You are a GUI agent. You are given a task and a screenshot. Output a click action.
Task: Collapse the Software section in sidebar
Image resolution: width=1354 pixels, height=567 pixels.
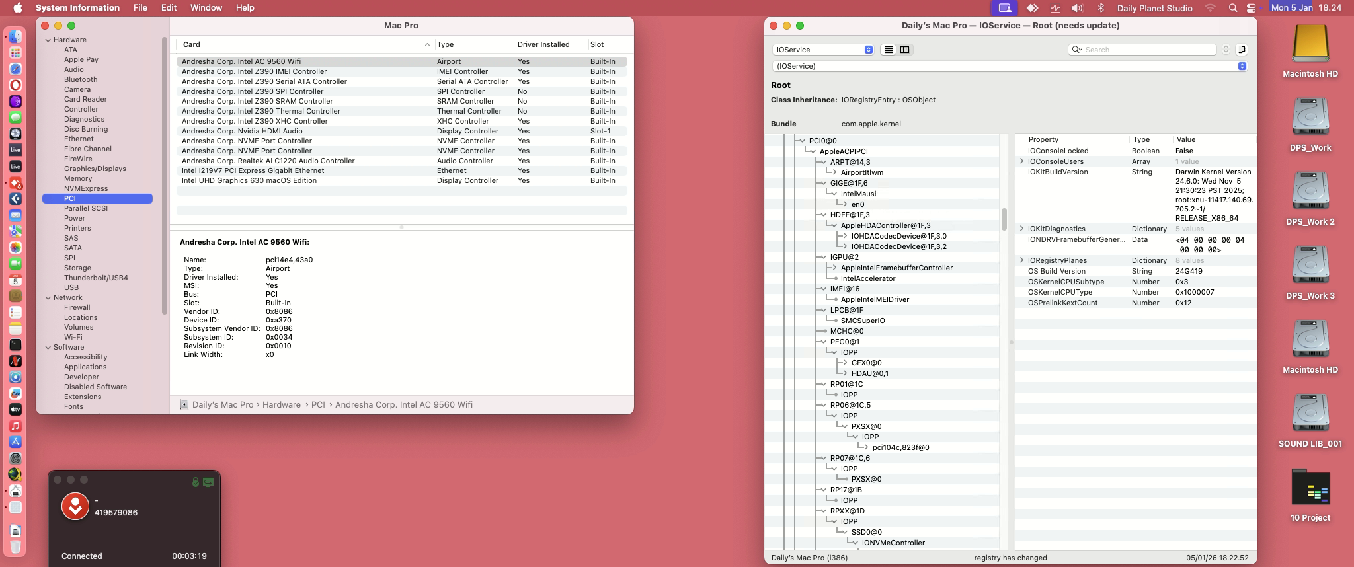point(48,347)
